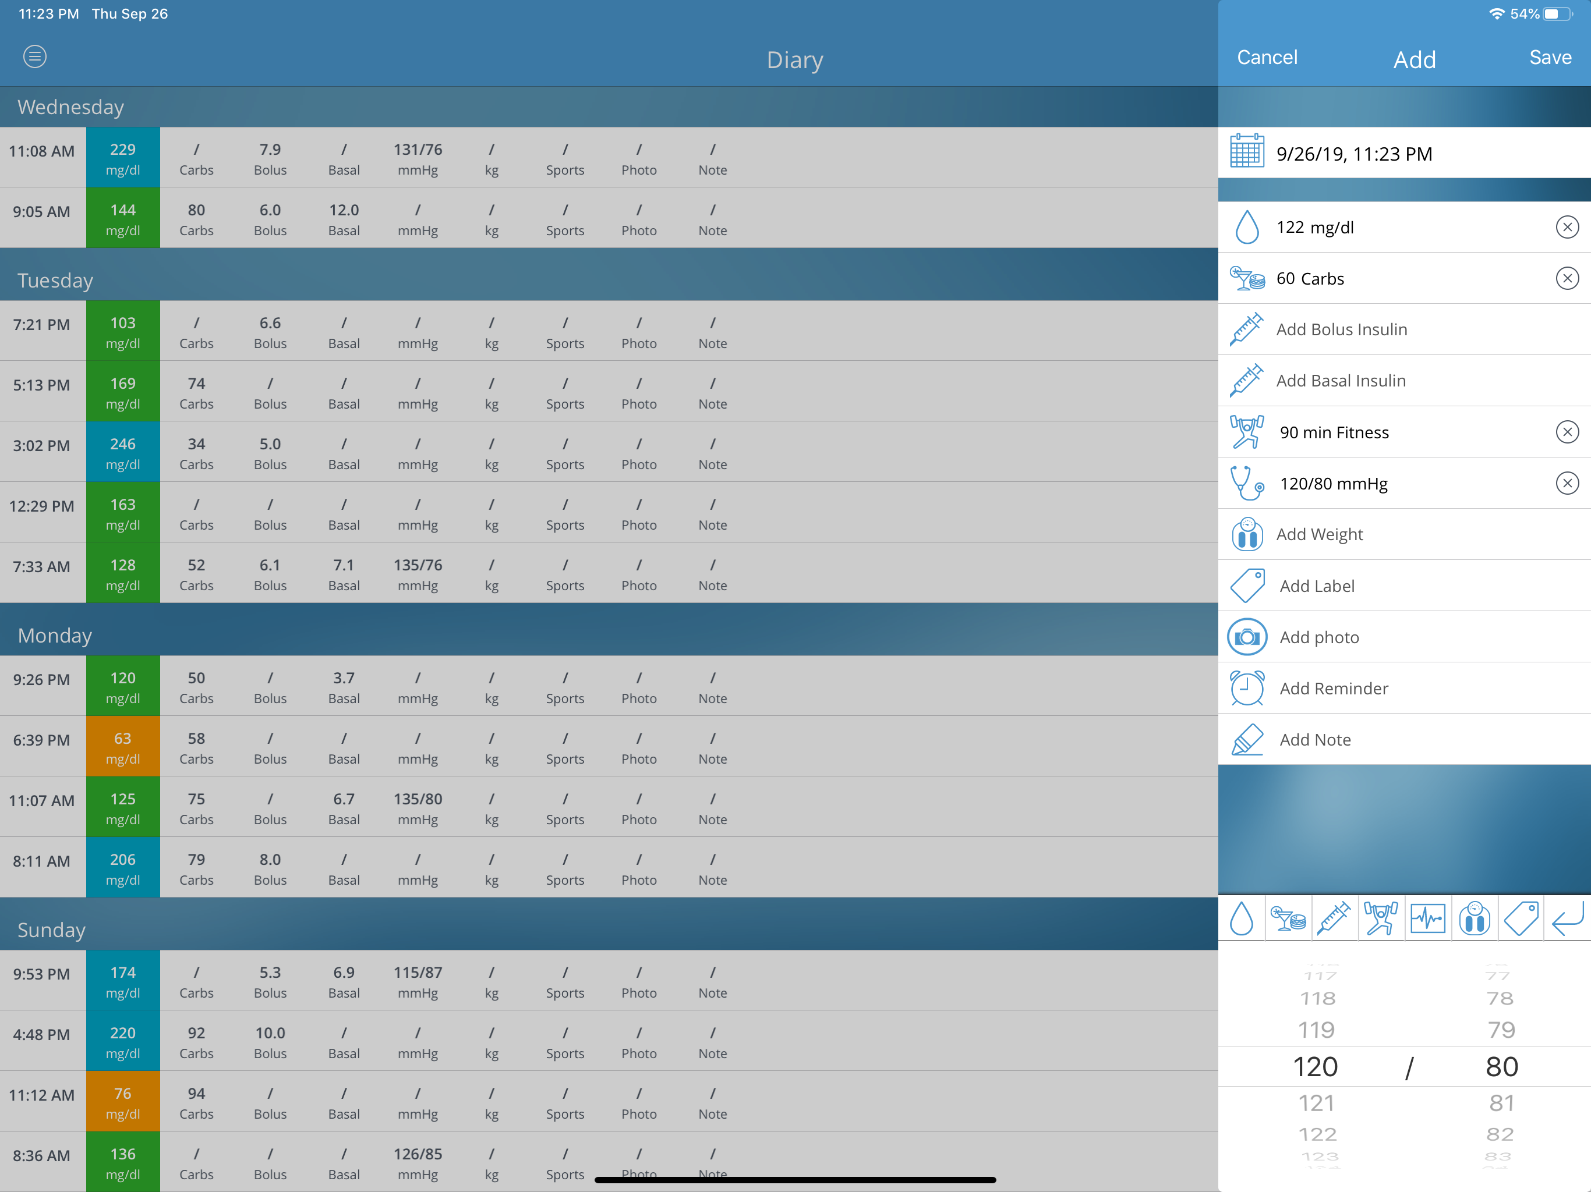The height and width of the screenshot is (1192, 1591).
Task: Save the new diary entry
Action: click(1549, 58)
